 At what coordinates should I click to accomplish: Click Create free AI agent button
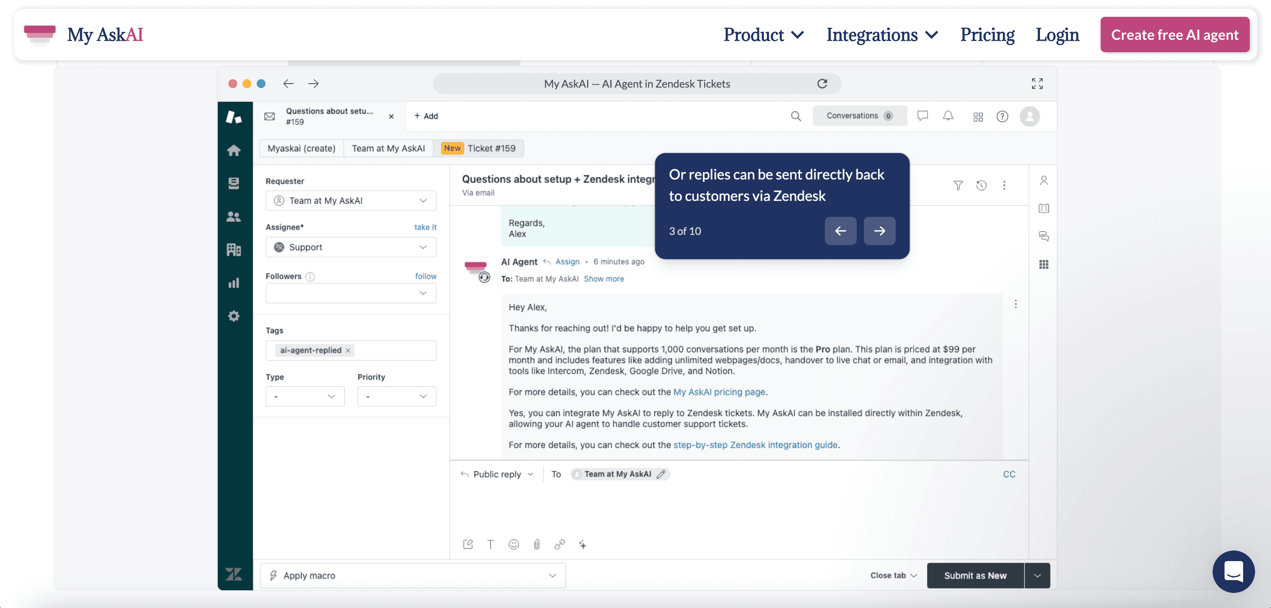pyautogui.click(x=1174, y=35)
